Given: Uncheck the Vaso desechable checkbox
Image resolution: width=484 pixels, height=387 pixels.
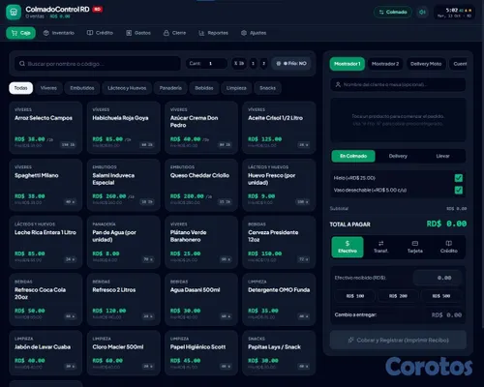Looking at the screenshot, I should 458,190.
